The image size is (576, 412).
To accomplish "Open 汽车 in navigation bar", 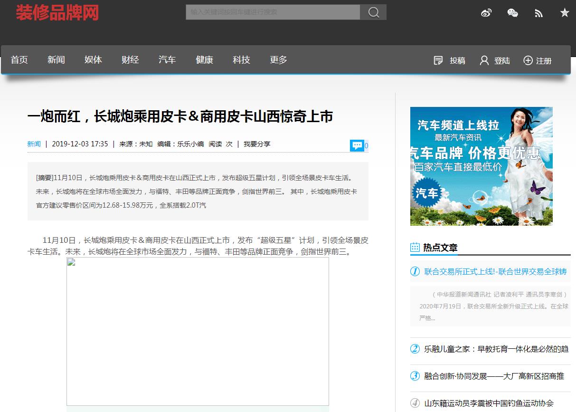I will tap(167, 60).
